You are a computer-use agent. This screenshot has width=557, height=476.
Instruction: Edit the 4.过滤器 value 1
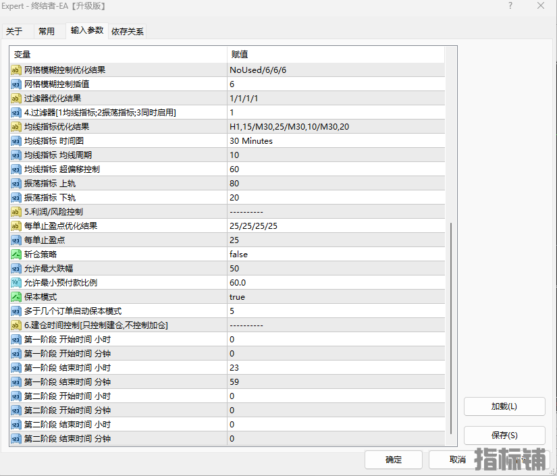coord(336,113)
